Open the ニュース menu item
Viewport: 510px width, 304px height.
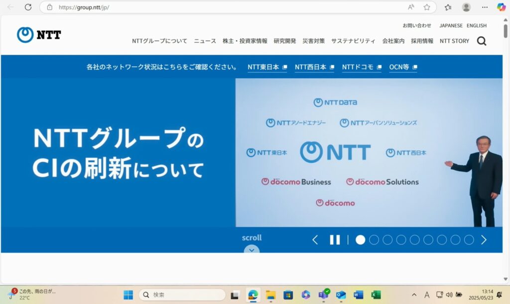pos(205,41)
